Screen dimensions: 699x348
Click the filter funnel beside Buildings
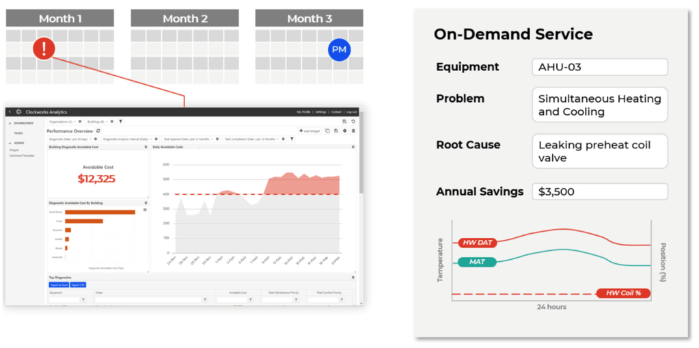coord(120,121)
